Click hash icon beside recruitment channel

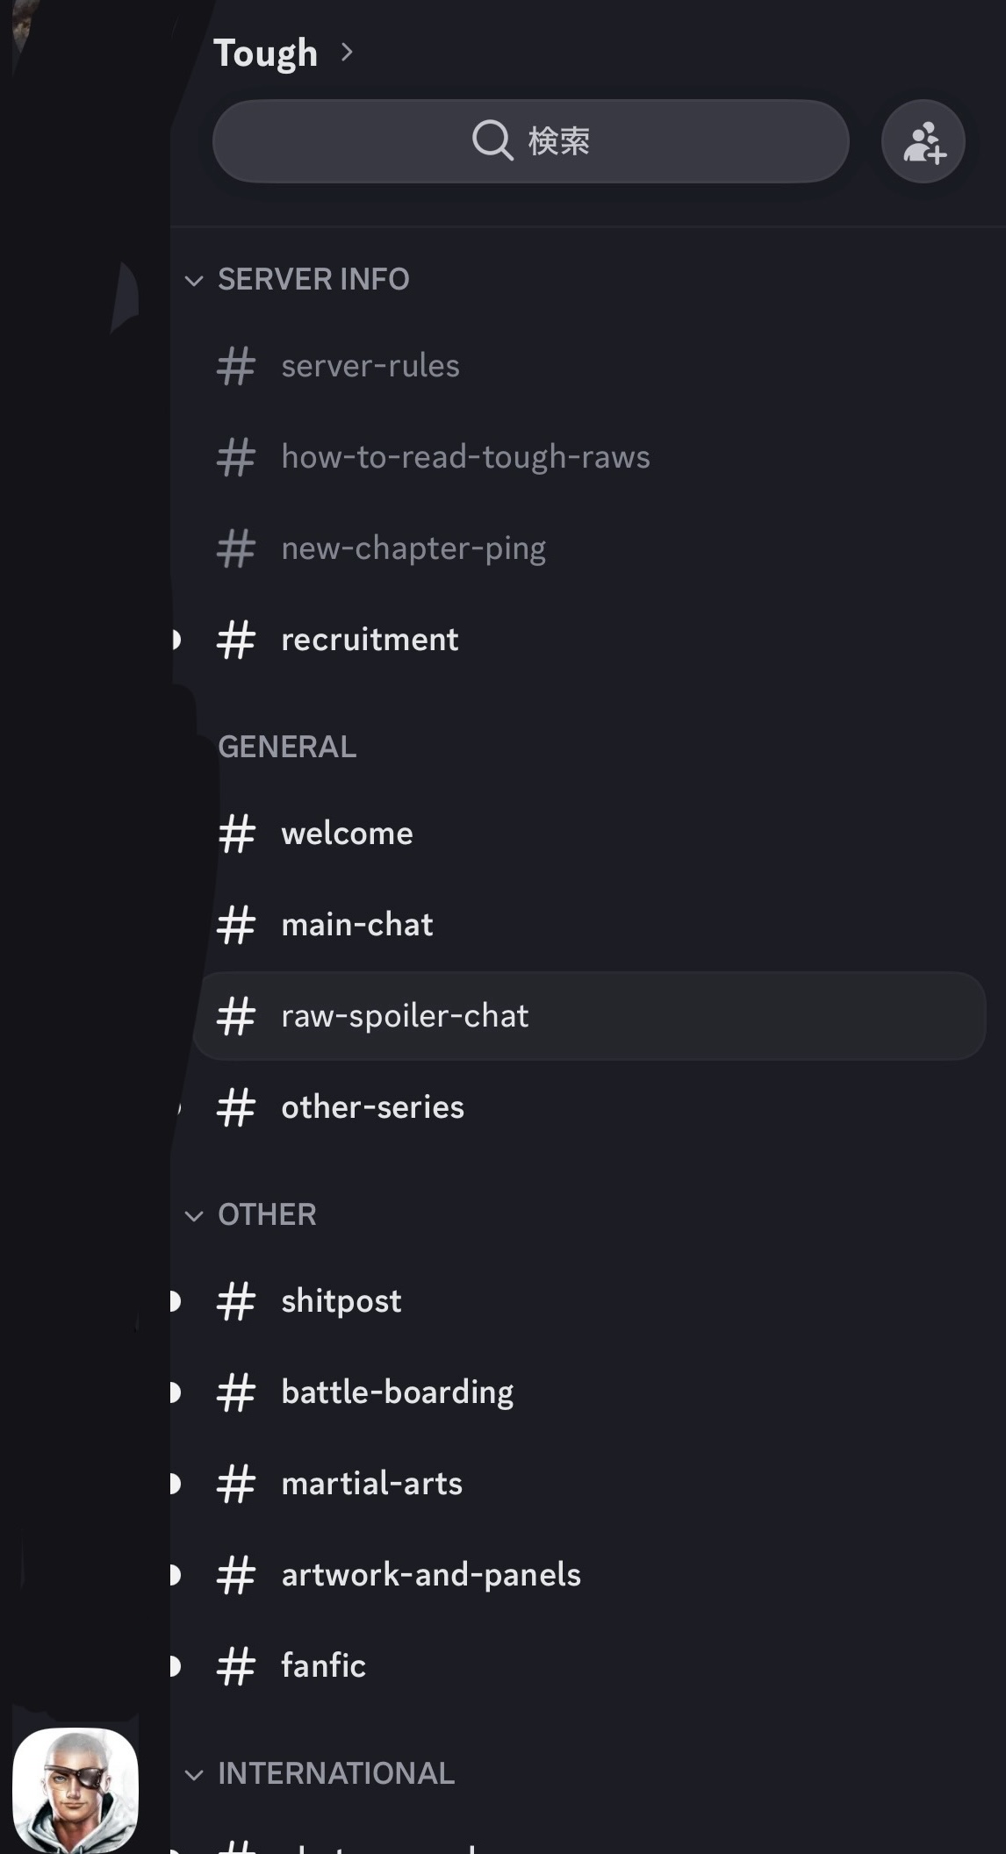point(236,640)
